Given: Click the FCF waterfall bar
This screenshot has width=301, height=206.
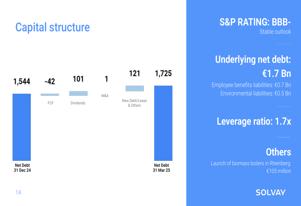Looking at the screenshot, I should (50, 94).
